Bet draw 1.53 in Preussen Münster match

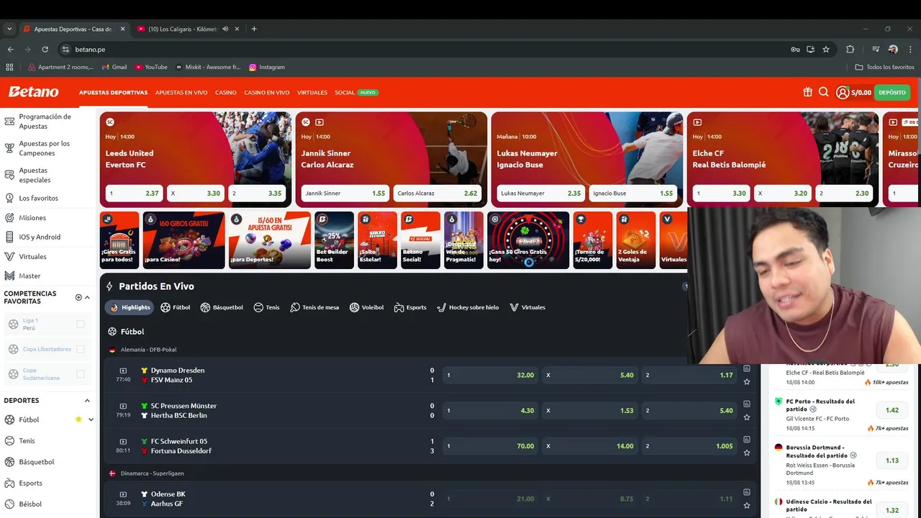(x=590, y=410)
